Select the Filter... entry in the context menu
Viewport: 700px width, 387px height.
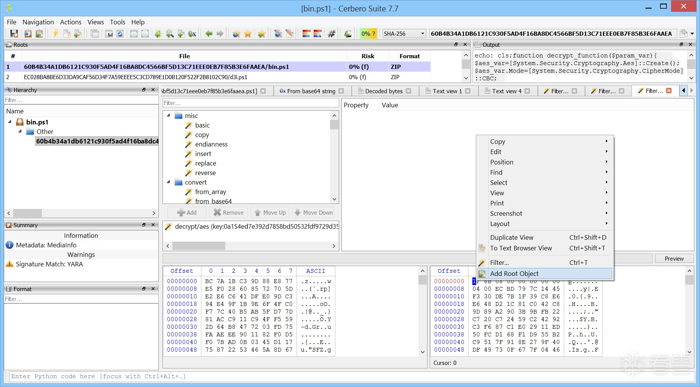click(x=545, y=263)
